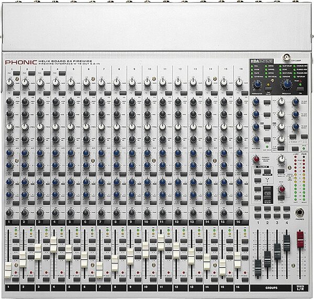Click the HDA PARAMETER knob
The image size is (314, 299).
257,84
